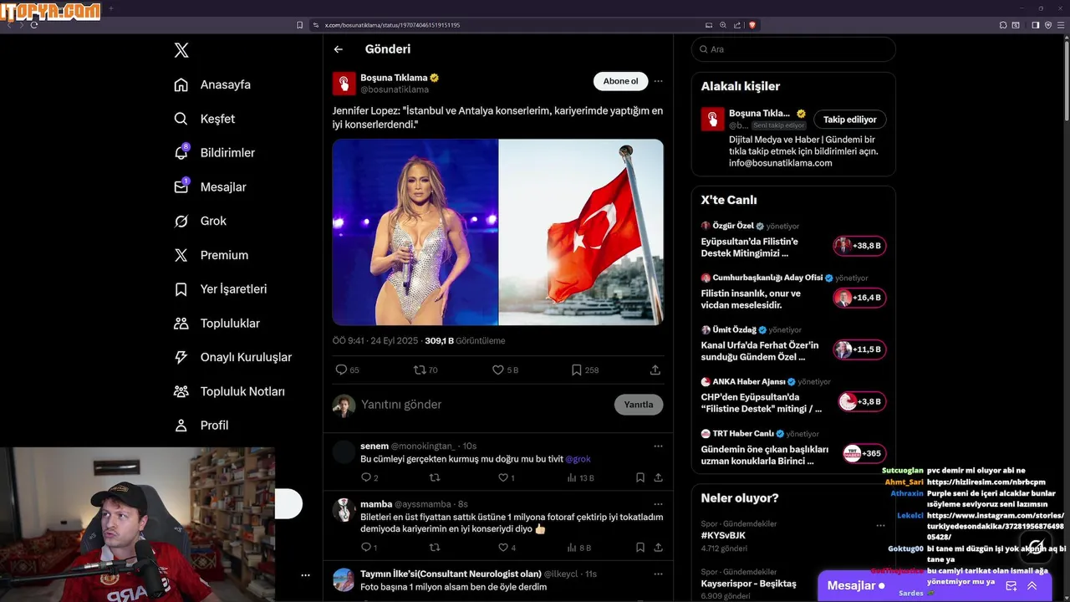Open Mesajlar in the sidebar
Screen dimensions: 1070x602
point(210,187)
